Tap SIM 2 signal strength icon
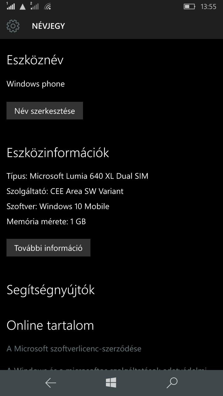The width and height of the screenshot is (223, 396). click(x=34, y=6)
